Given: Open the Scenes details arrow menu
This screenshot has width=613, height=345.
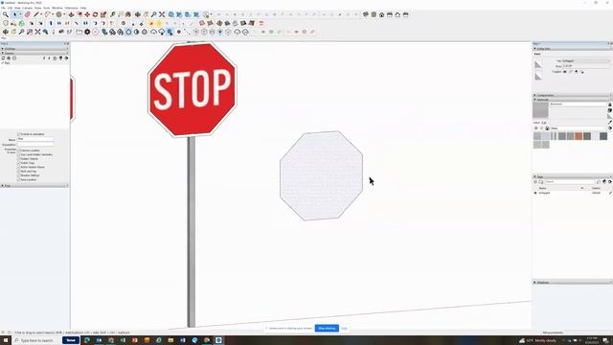Looking at the screenshot, I should (66, 57).
